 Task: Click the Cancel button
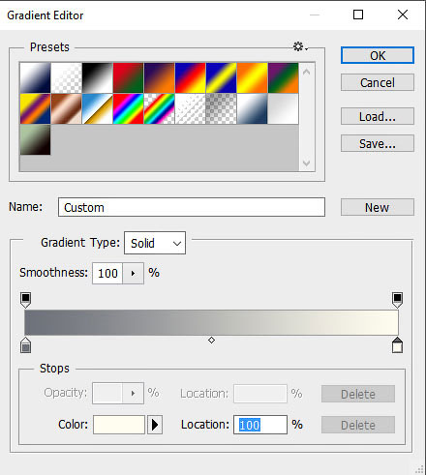[x=378, y=82]
